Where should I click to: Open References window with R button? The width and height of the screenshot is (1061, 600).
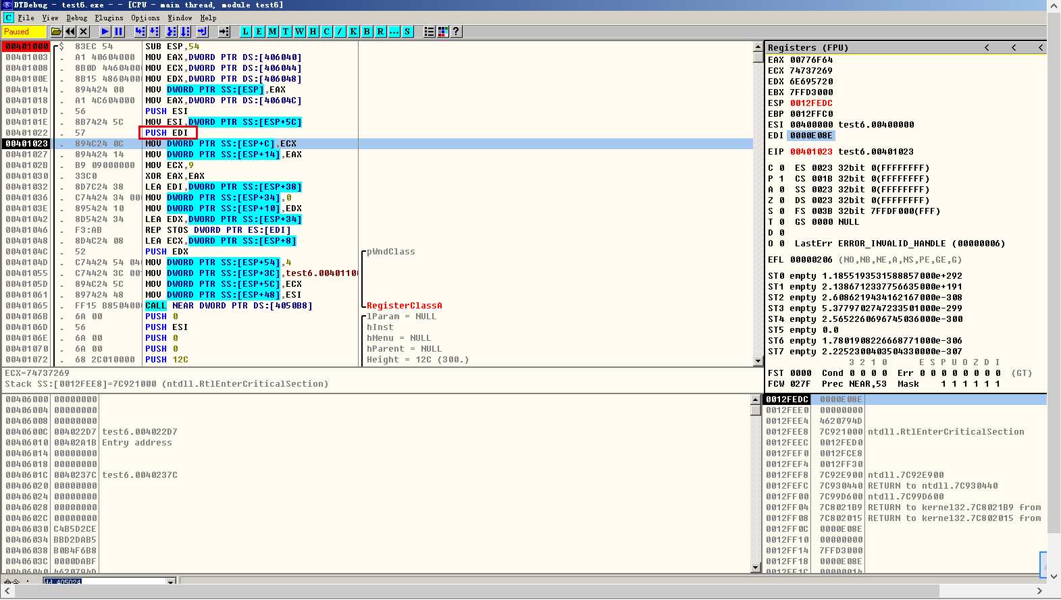[380, 31]
